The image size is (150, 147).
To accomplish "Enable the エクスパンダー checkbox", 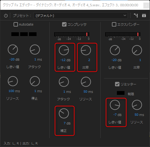I will click(x=114, y=24).
